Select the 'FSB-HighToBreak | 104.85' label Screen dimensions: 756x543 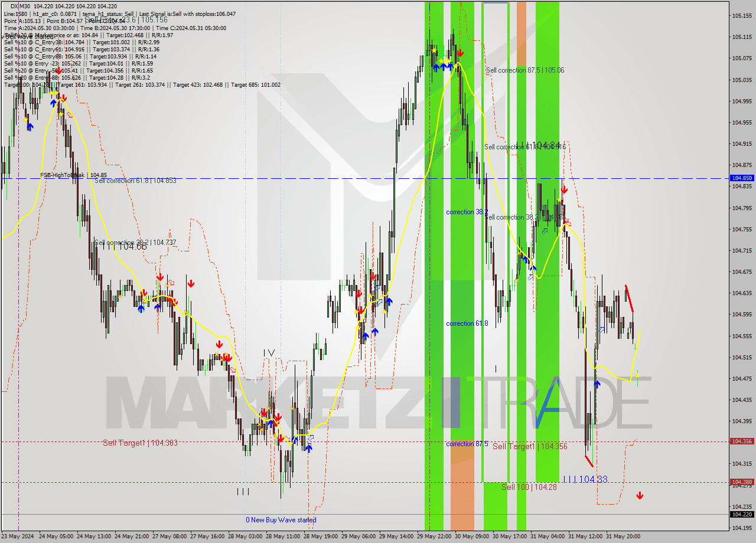(73, 175)
